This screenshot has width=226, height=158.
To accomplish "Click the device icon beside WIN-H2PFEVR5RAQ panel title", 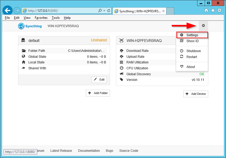I will tap(122, 41).
